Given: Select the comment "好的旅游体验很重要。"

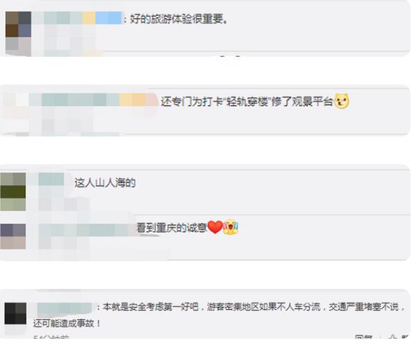Looking at the screenshot, I should (x=179, y=19).
